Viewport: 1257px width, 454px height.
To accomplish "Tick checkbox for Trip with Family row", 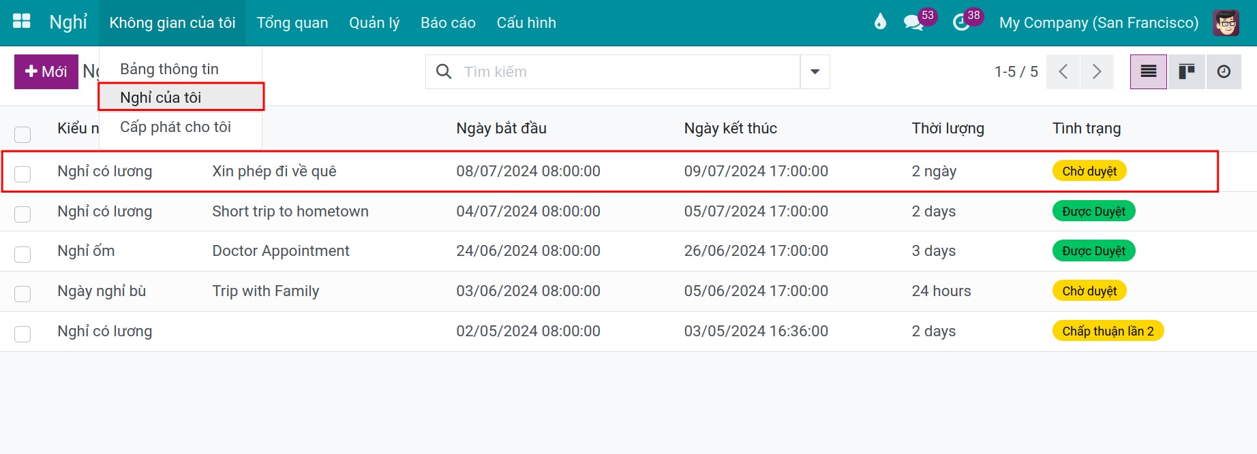I will 22,293.
